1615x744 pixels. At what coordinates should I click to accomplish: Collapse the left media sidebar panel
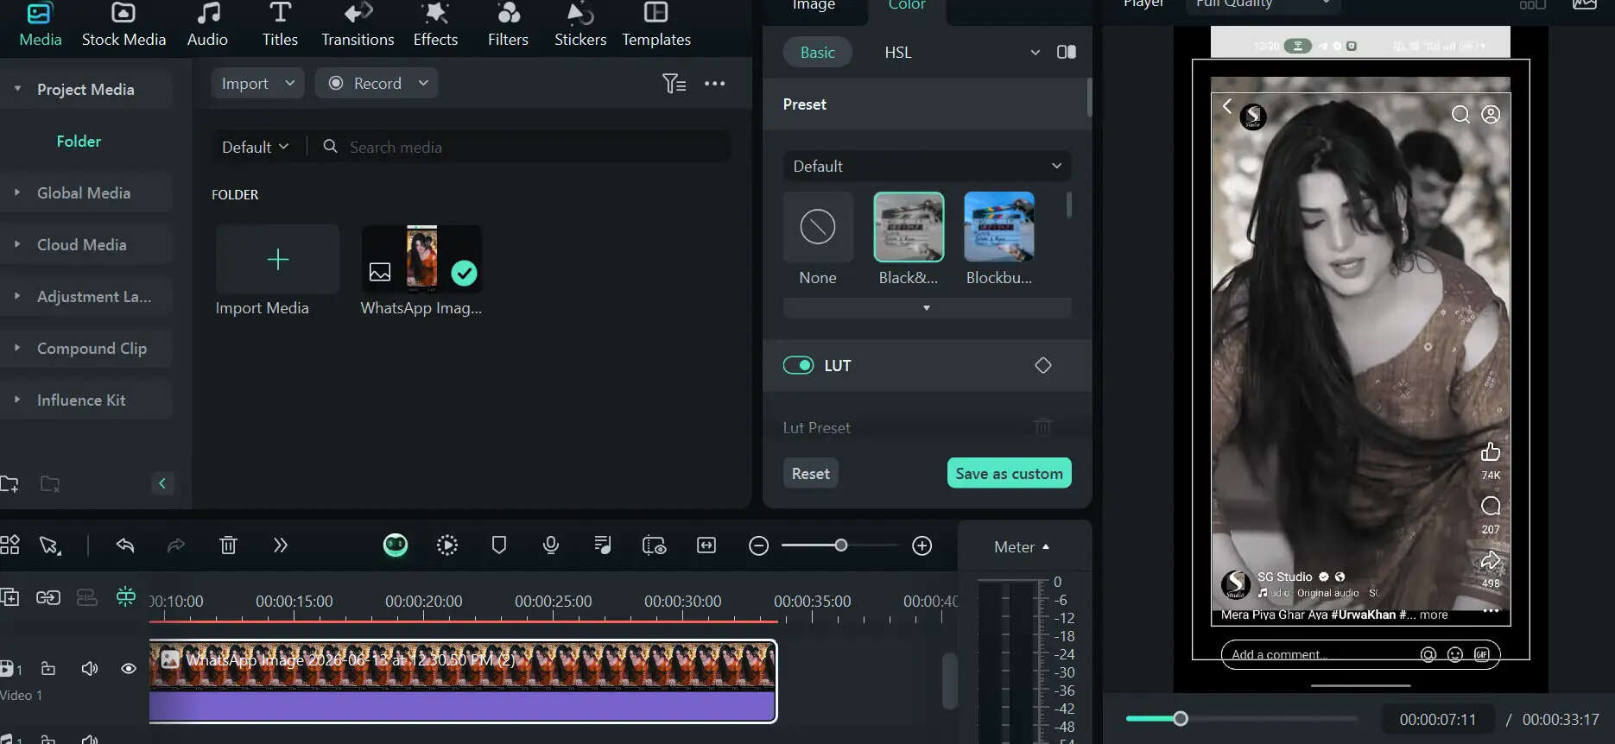click(x=162, y=483)
